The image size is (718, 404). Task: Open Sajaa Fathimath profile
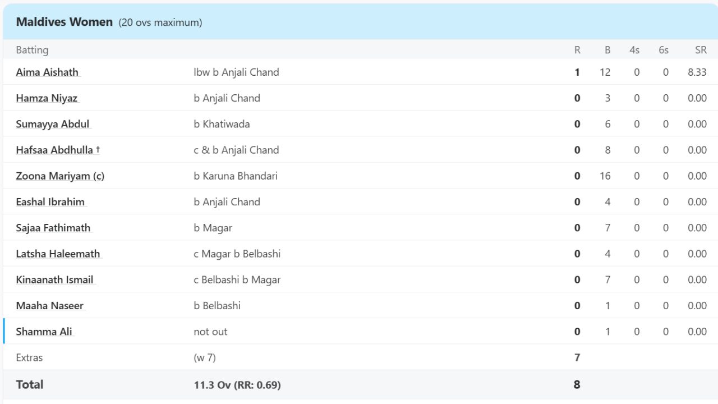point(53,228)
